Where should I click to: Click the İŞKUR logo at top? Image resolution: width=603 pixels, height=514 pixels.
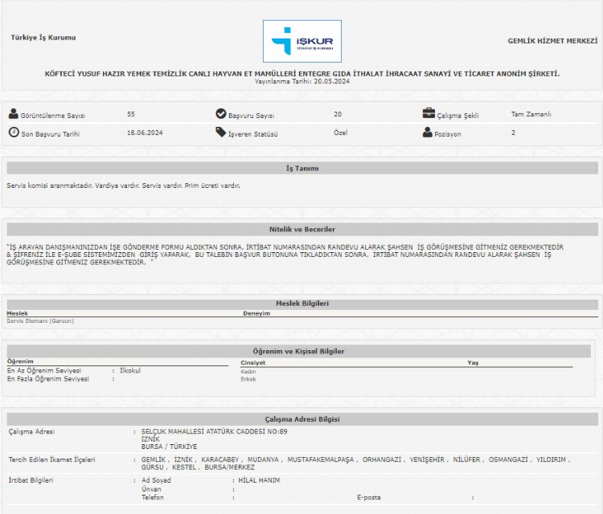tap(301, 42)
